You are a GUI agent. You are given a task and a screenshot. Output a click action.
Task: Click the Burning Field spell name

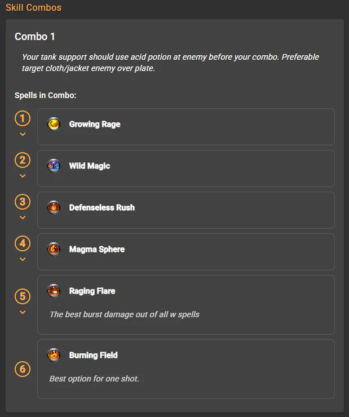[94, 355]
